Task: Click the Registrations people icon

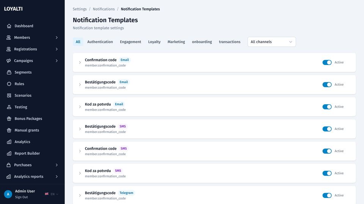Action: pyautogui.click(x=9, y=49)
